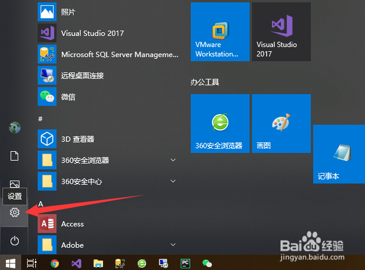Click the 3D 查看器 cube icon
Image resolution: width=365 pixels, height=270 pixels.
(x=47, y=139)
